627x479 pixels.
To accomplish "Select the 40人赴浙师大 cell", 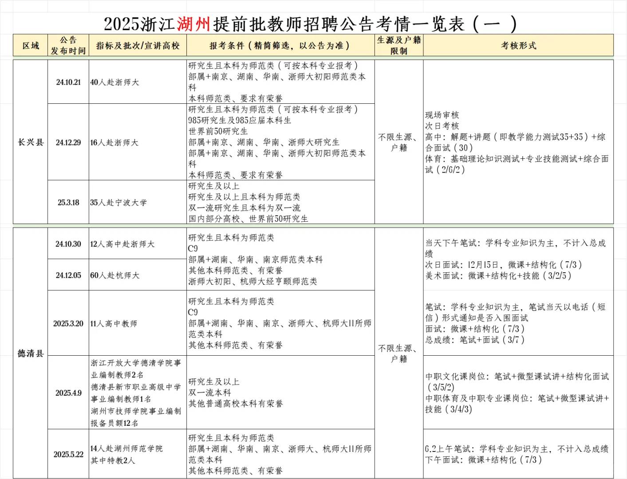I will [115, 82].
